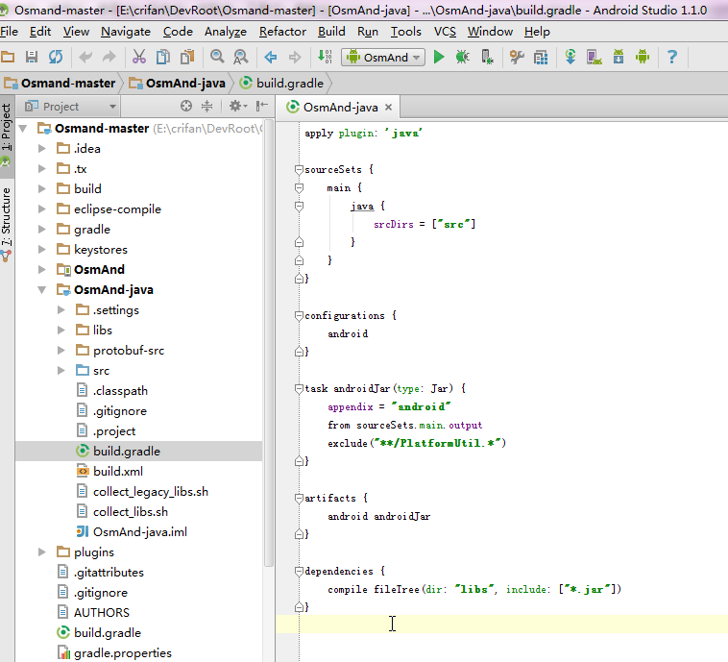728x662 pixels.
Task: Click the navigate Back arrow icon
Action: 271,58
